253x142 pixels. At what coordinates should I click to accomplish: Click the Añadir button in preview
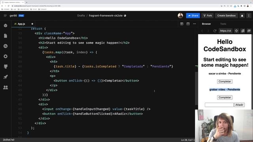click(239, 105)
